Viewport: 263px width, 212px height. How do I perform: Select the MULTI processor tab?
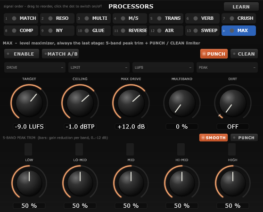click(93, 18)
